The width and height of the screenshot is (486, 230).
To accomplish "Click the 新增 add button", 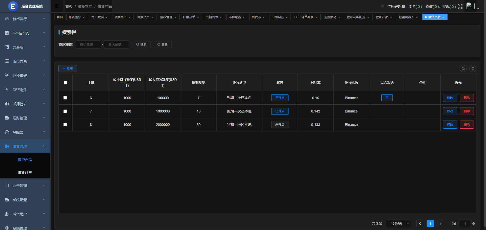I will tap(68, 68).
